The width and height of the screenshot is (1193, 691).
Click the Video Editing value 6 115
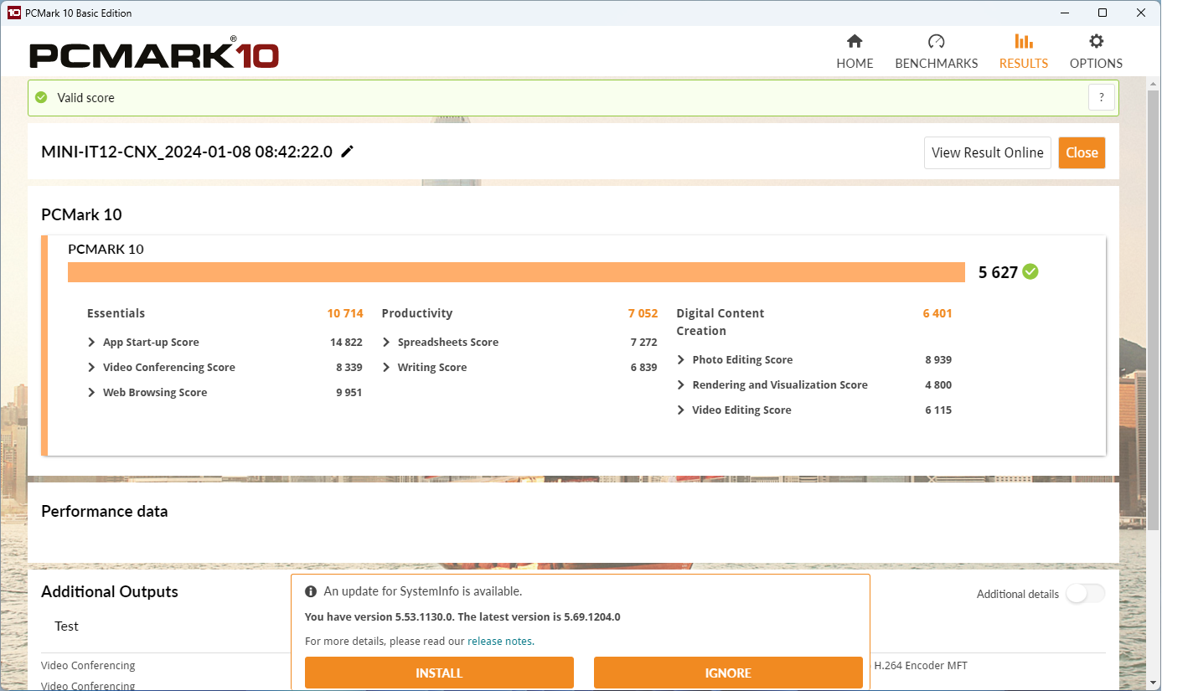938,410
